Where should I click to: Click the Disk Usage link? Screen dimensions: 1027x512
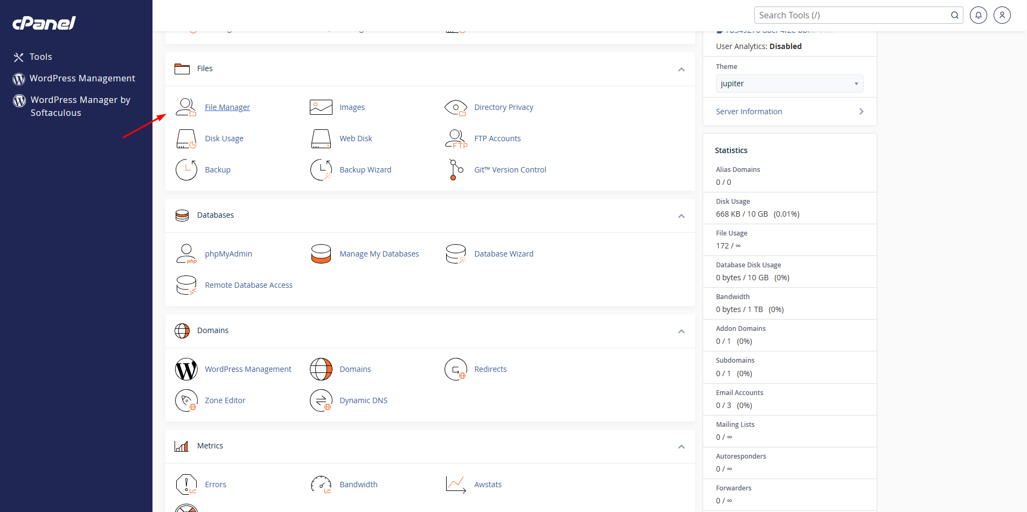tap(224, 139)
